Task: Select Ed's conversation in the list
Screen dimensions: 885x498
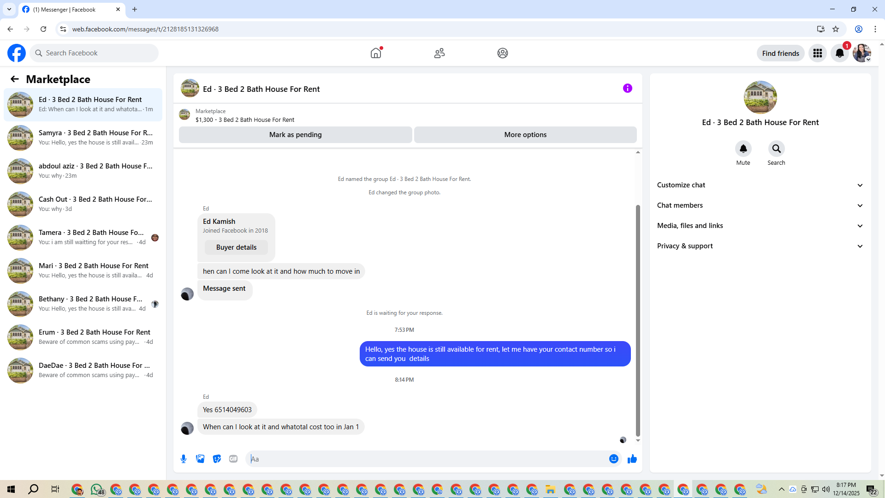Action: tap(83, 105)
